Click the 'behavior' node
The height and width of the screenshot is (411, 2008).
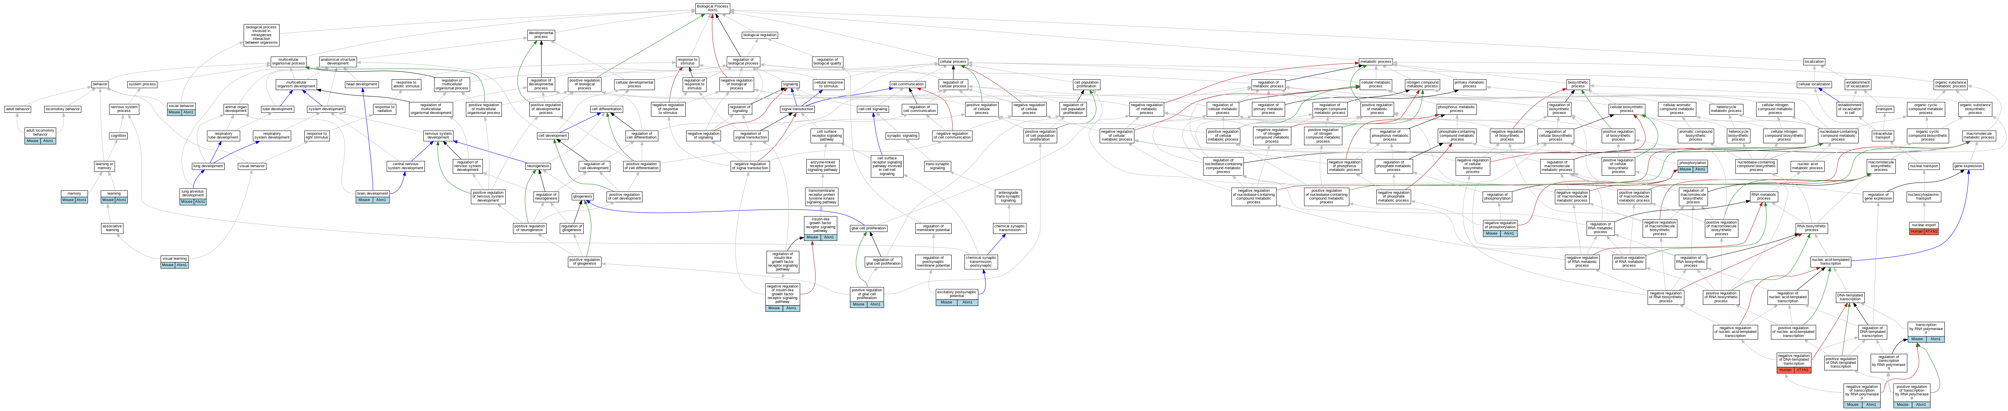click(x=100, y=84)
